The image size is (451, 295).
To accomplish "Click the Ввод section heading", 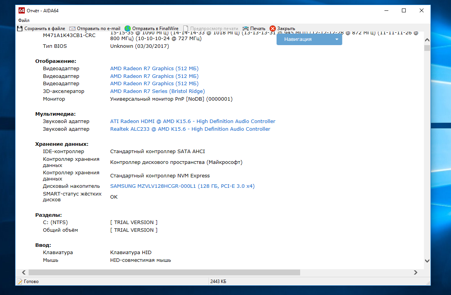I will [x=43, y=245].
